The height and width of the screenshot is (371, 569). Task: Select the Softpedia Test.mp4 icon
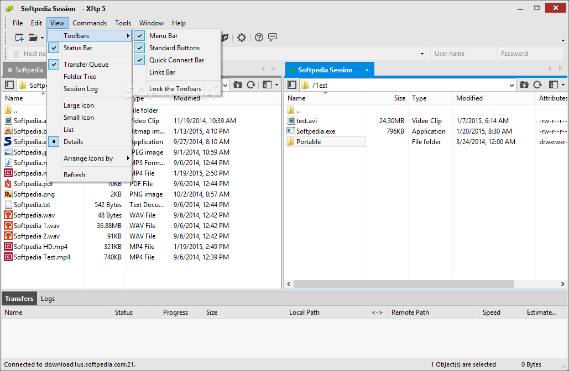tap(8, 257)
